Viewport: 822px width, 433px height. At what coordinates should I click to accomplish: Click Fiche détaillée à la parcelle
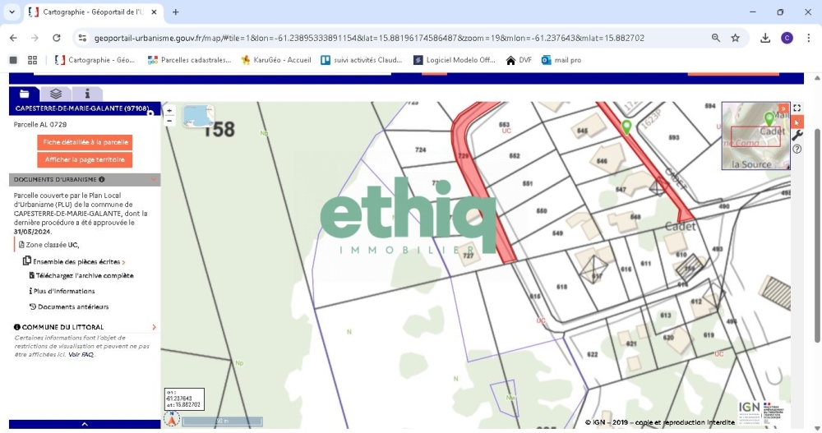(85, 142)
